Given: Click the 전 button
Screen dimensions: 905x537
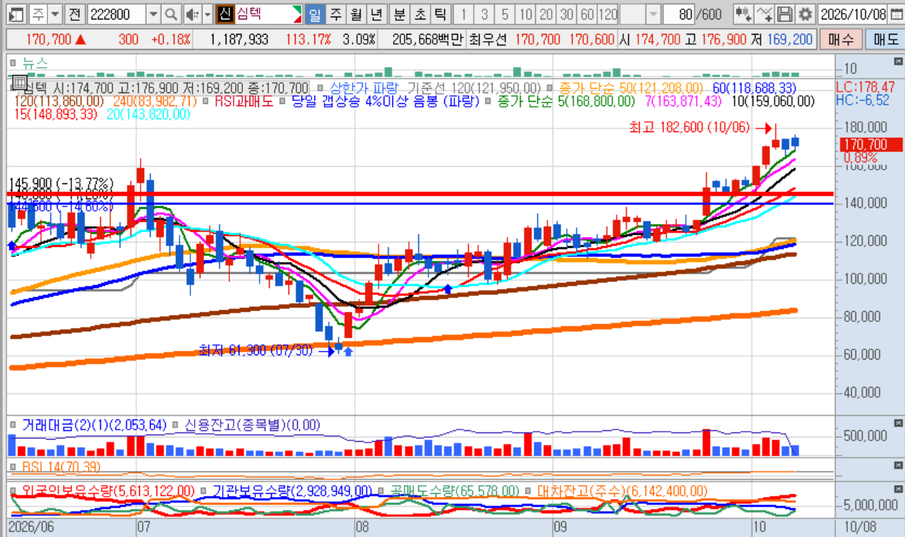Looking at the screenshot, I should point(74,14).
